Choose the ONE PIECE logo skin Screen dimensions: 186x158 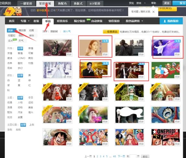pos(166,137)
